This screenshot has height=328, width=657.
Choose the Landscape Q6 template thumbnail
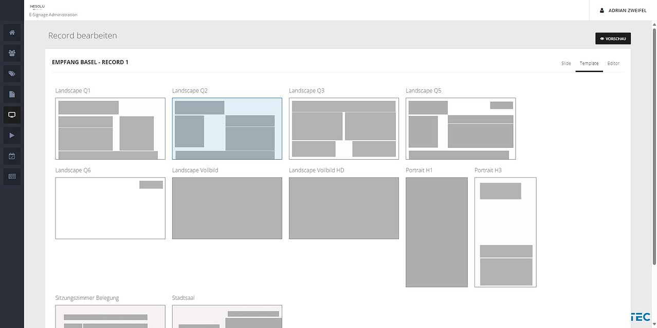[111, 208]
